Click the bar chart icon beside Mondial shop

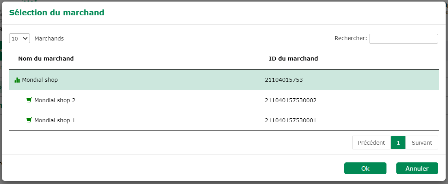pyautogui.click(x=17, y=80)
